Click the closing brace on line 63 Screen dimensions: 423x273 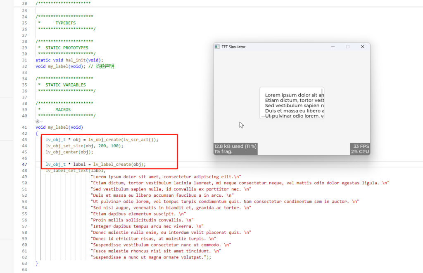37,264
